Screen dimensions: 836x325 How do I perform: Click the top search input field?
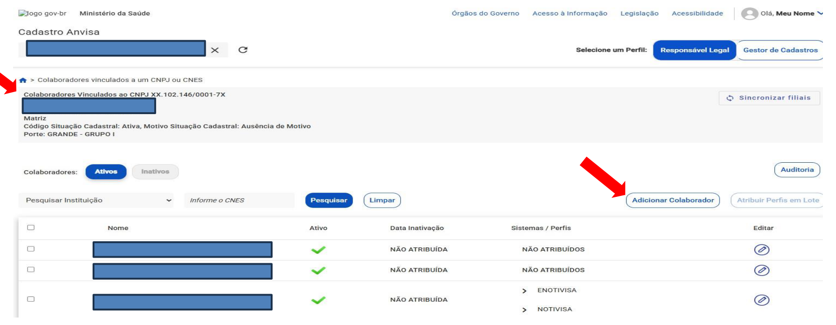(x=116, y=49)
